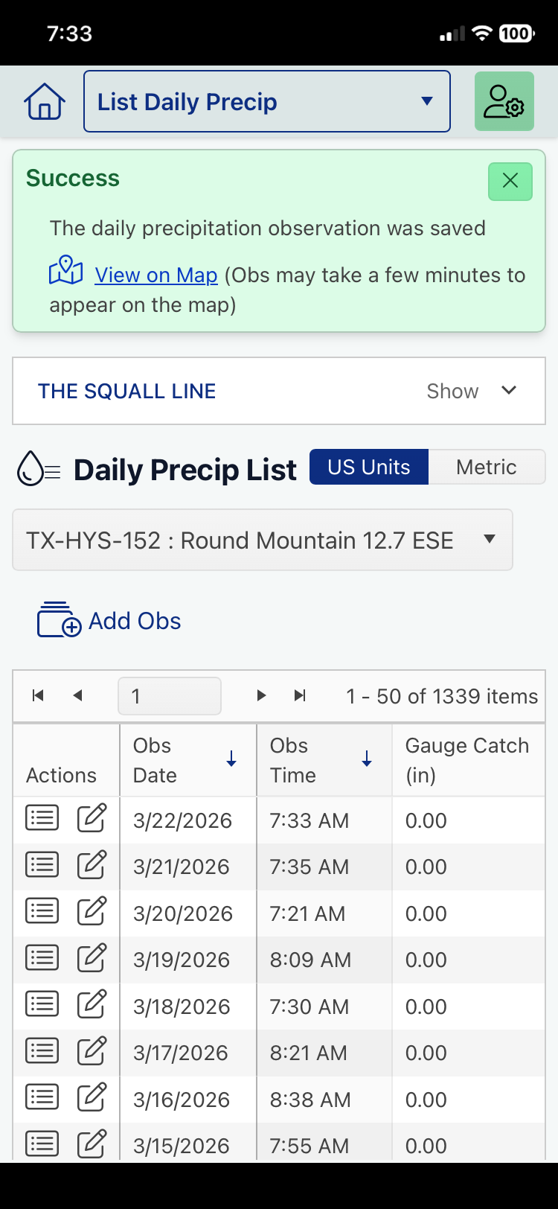Open the View on Map link
The image size is (558, 1209).
155,275
